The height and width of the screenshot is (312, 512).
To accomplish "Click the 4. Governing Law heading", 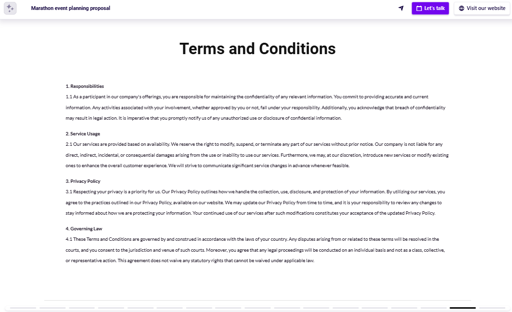I will pos(84,228).
